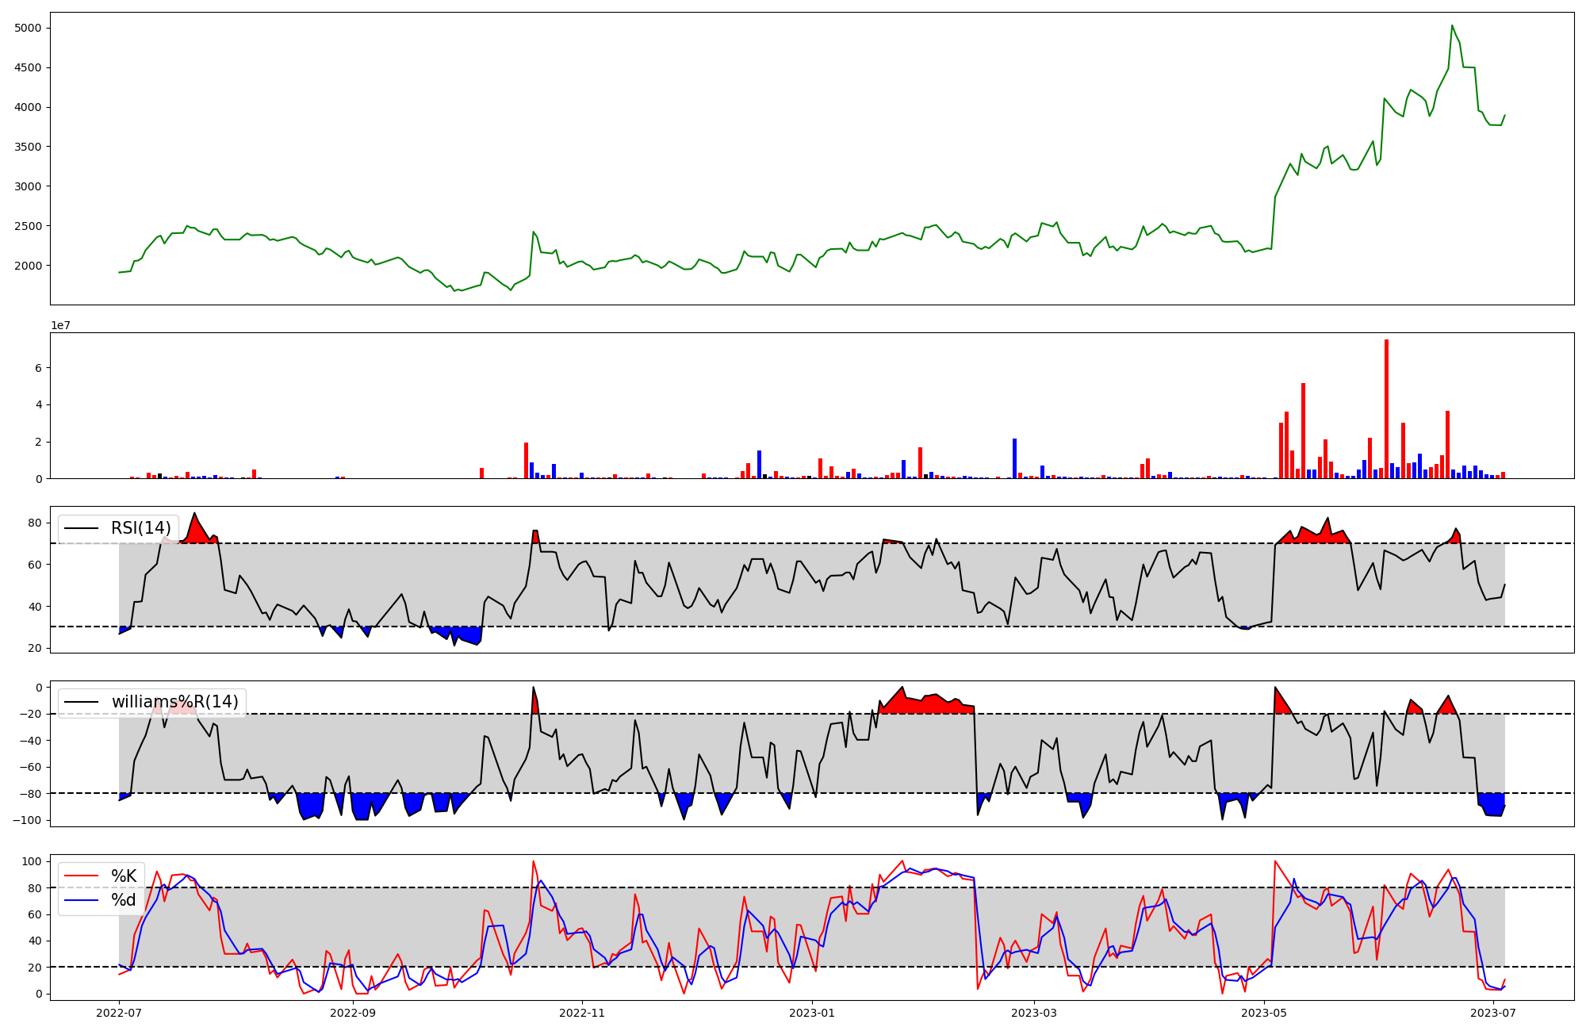
Task: Click the williams%R(14) legend label
Action: point(174,702)
